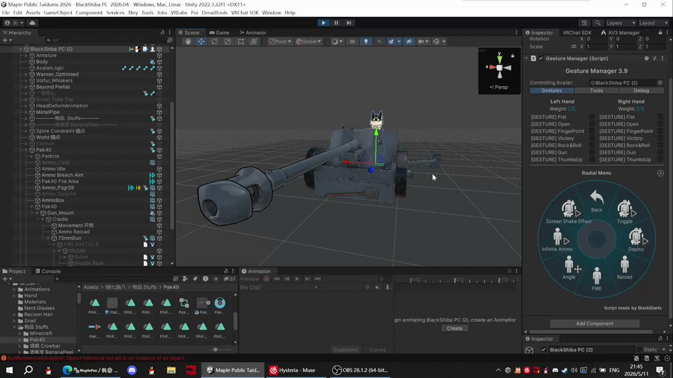Switch to the Game tab
The width and height of the screenshot is (673, 378).
click(219, 32)
